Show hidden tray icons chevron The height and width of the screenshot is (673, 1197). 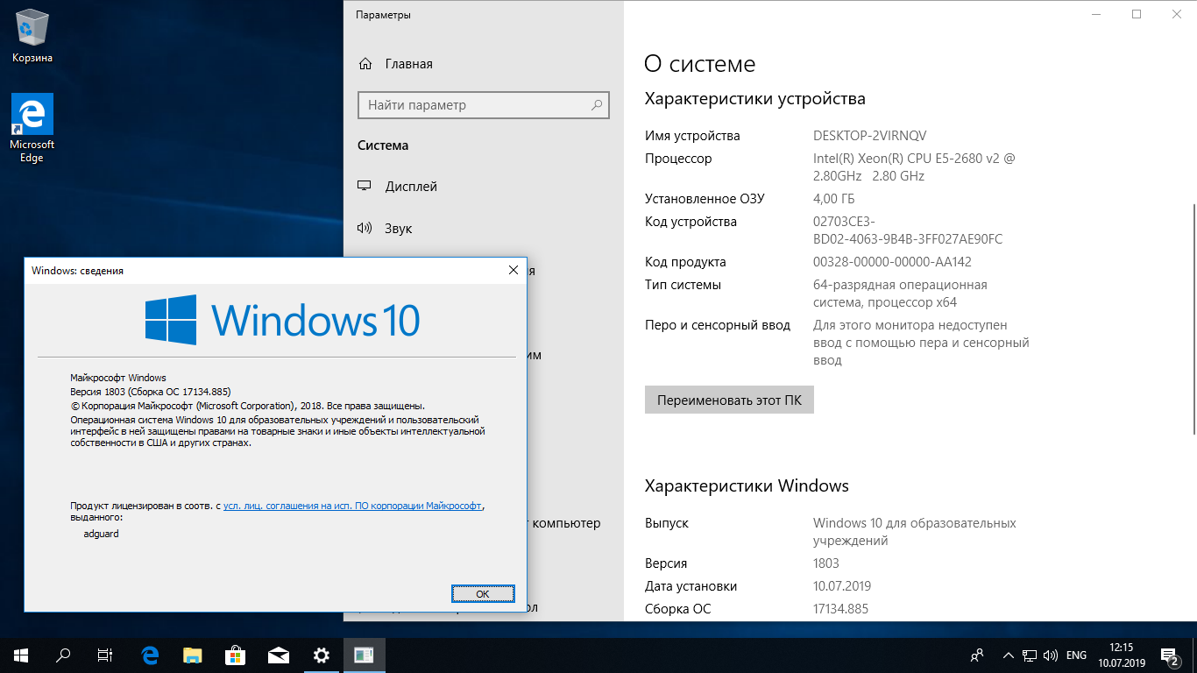click(1009, 655)
